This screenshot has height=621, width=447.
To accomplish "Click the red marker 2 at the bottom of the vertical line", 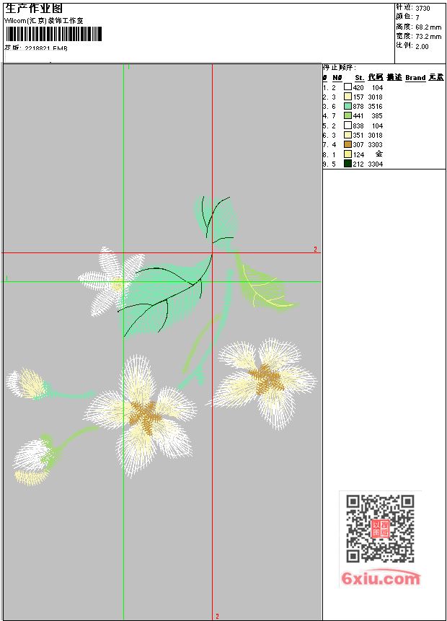I will (217, 616).
